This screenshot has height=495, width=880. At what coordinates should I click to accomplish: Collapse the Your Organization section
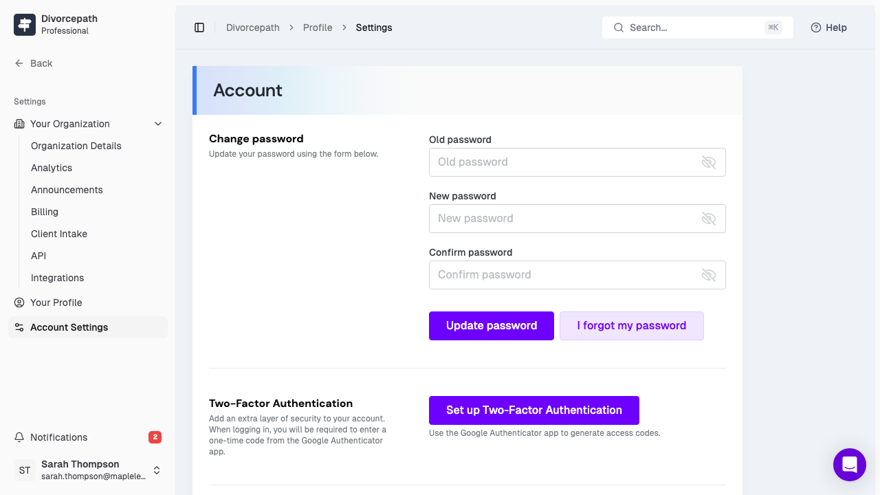158,124
